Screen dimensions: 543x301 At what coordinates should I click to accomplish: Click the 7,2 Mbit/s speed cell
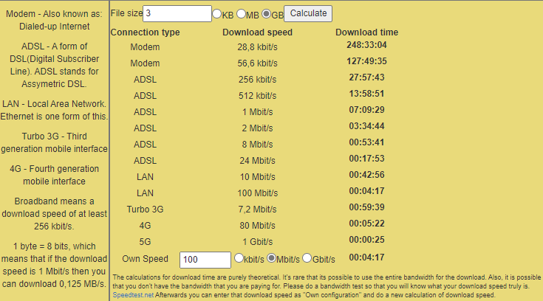coord(257,210)
